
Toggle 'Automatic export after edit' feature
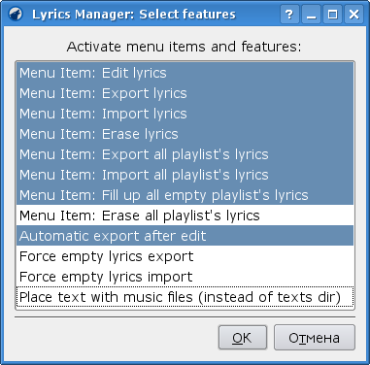pyautogui.click(x=185, y=236)
